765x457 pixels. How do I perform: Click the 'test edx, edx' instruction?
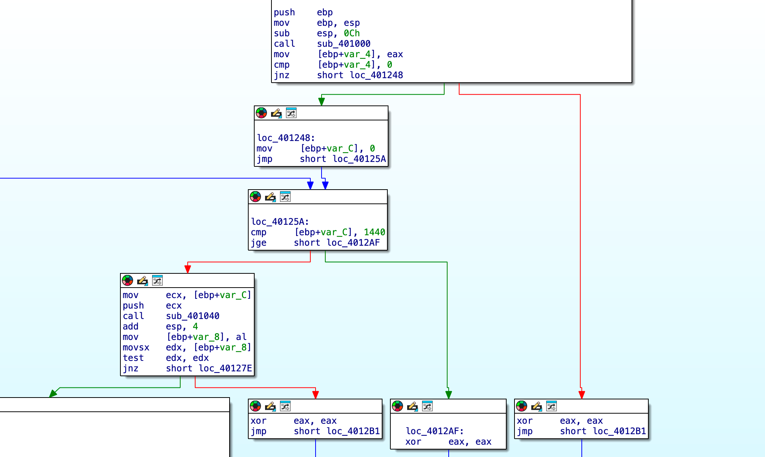[x=166, y=358]
